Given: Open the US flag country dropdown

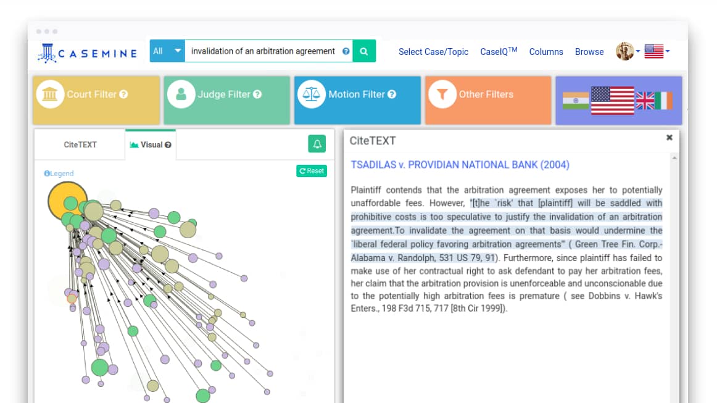Looking at the screenshot, I should 657,51.
